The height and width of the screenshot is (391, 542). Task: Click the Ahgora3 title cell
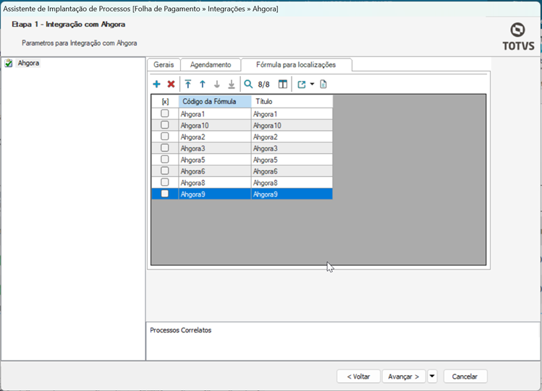292,148
